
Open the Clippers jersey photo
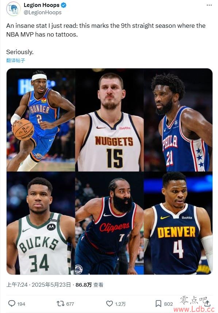110,223
